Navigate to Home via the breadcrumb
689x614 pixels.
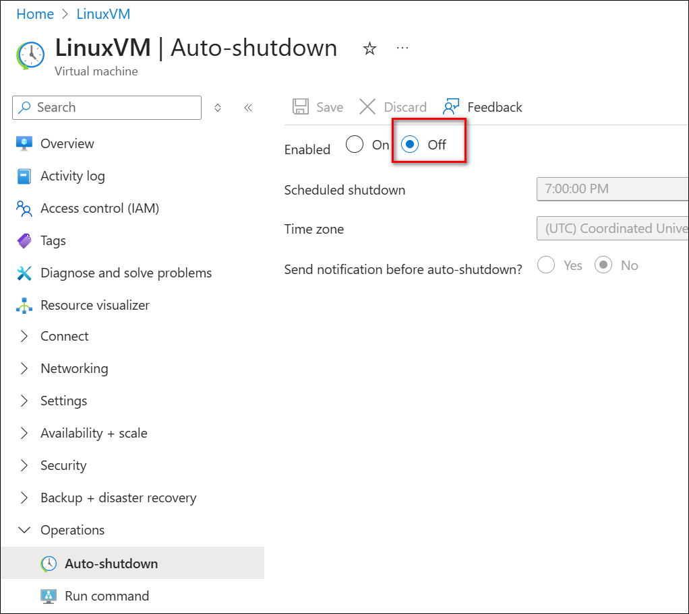(x=35, y=13)
